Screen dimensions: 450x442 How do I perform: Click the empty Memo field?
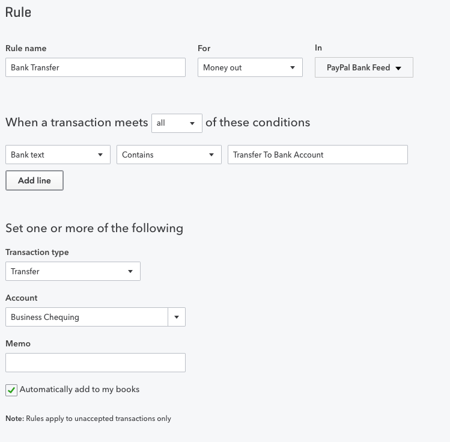pos(96,363)
